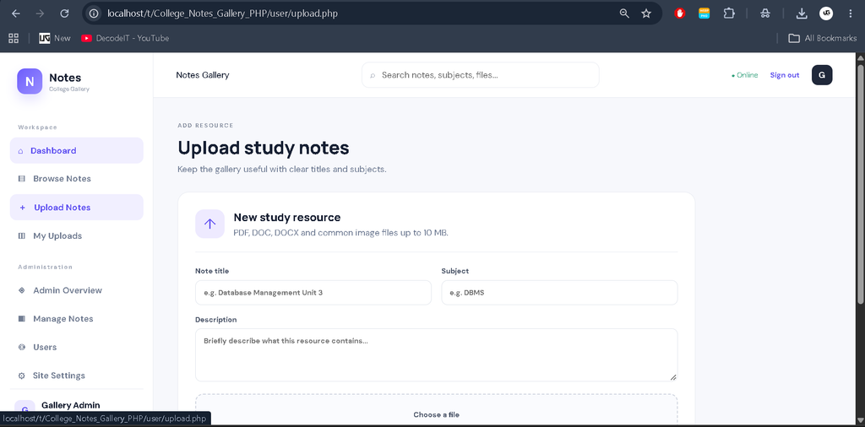Go to Dashboard in the sidebar
Screen dimensions: 865x427
click(x=77, y=150)
